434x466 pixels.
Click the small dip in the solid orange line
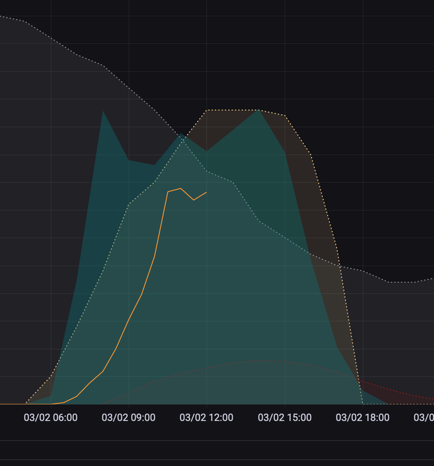point(194,200)
